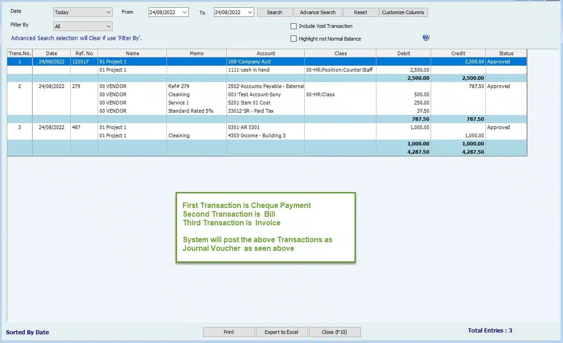Open the Date range dropdown showing Today
The image size is (563, 343).
(83, 12)
